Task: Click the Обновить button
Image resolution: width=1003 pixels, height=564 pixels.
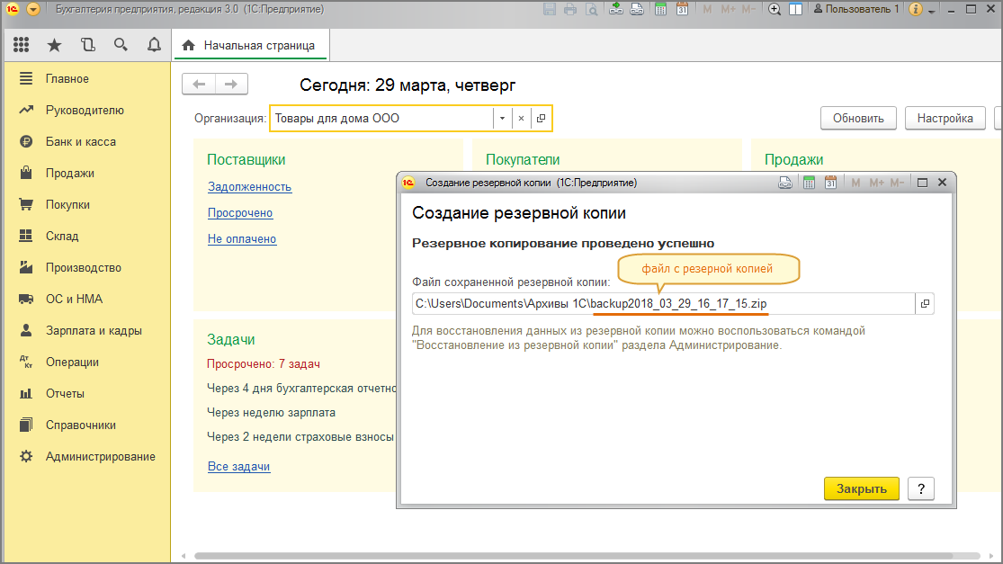Action: pos(858,119)
